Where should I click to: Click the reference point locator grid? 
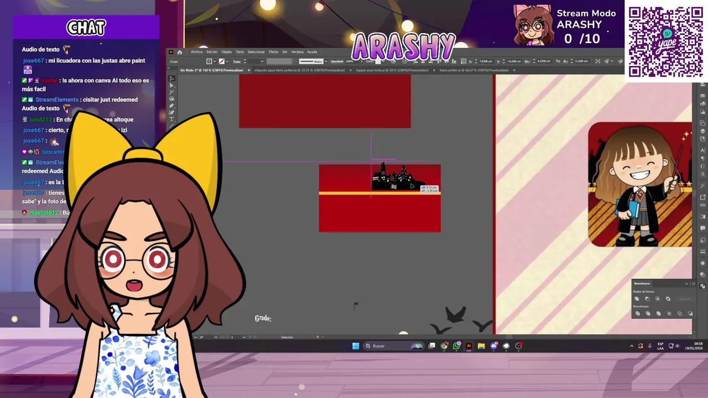tap(464, 61)
